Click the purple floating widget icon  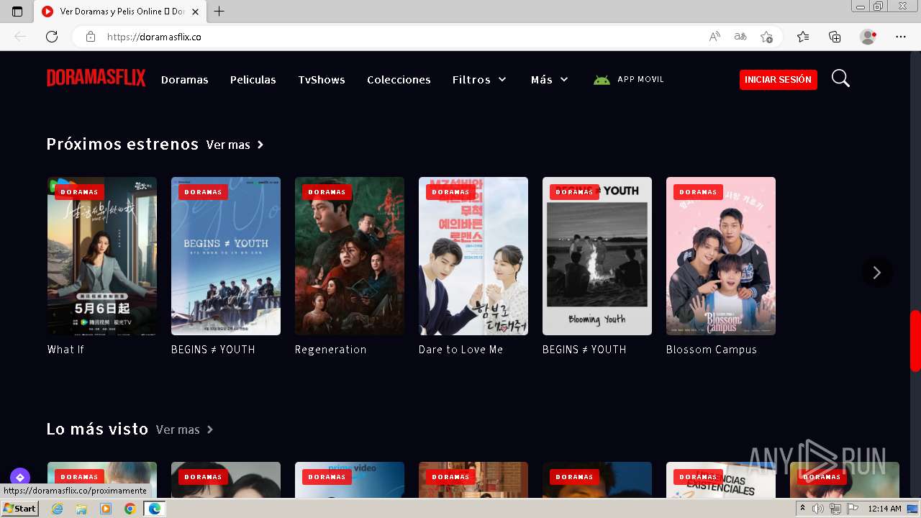point(20,477)
